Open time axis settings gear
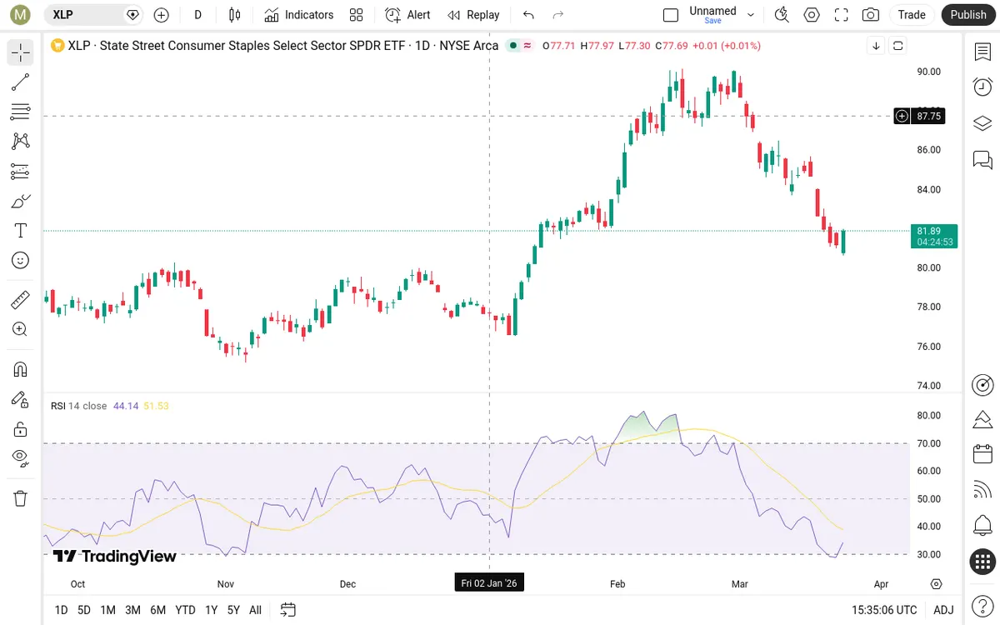Screen dimensions: 1000x625 pos(937,584)
